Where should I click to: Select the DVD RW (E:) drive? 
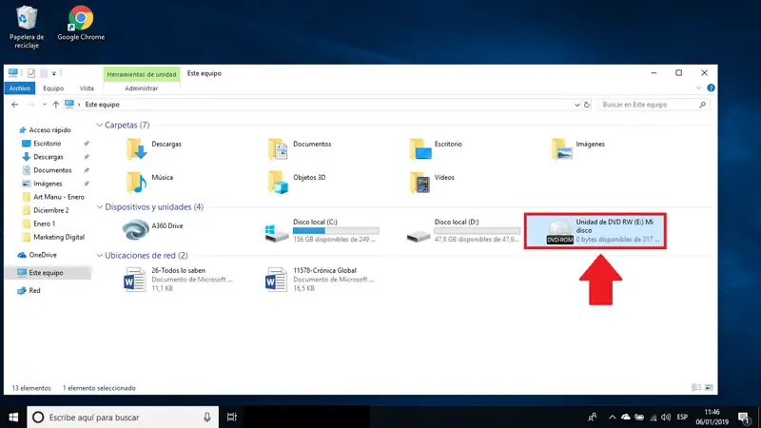(595, 231)
